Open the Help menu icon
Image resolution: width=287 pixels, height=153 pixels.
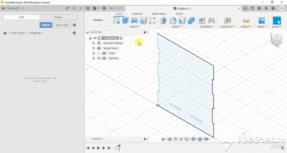coord(273,8)
